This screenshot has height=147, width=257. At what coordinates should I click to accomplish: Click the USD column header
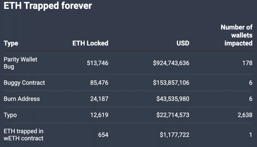pyautogui.click(x=182, y=43)
